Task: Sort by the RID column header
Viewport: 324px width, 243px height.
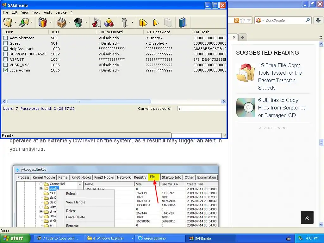Action: [x=72, y=32]
